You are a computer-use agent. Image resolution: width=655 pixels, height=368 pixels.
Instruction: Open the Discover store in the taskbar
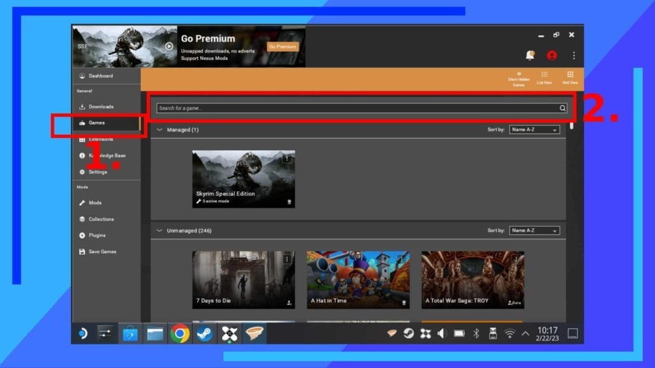[x=130, y=333]
